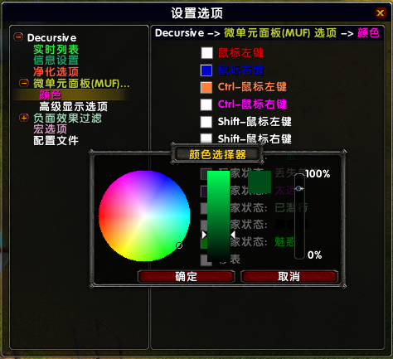
Task: Pick a hue on the color wheel
Action: [x=144, y=216]
